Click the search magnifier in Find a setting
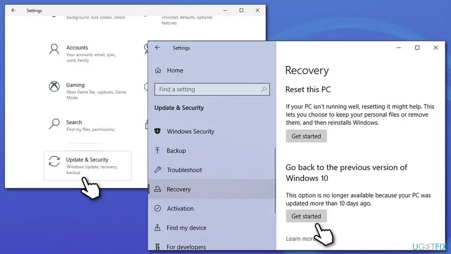This screenshot has height=254, width=451. coord(264,89)
